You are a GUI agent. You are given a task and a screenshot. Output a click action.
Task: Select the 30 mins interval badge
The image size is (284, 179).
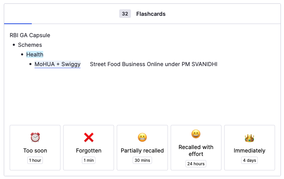(x=142, y=160)
